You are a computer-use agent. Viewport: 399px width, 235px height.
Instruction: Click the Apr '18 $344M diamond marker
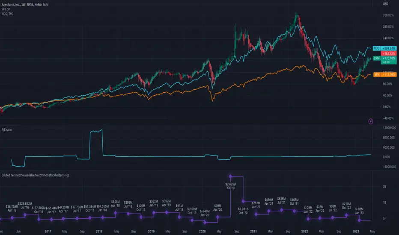pos(116,213)
